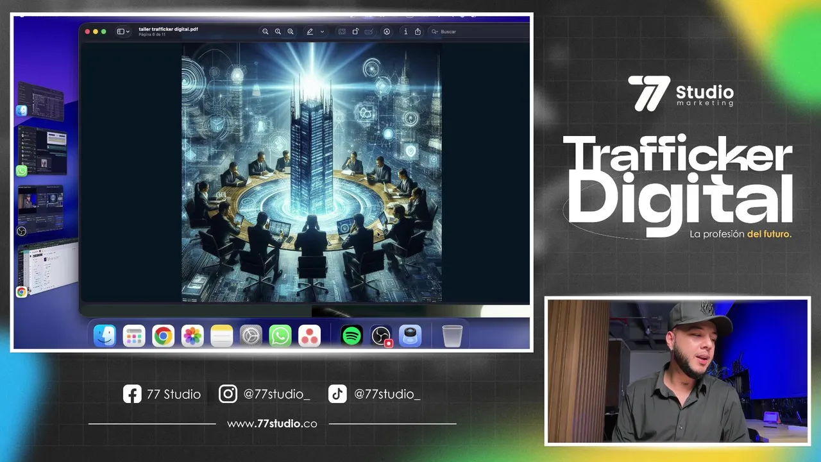Open the search options magnifier dropdown

click(434, 31)
